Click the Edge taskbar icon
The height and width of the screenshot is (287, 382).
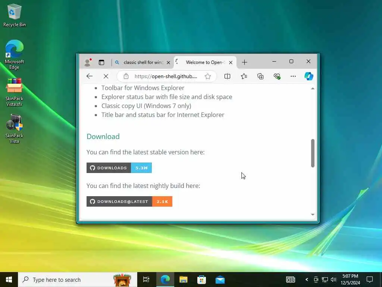pos(165,280)
